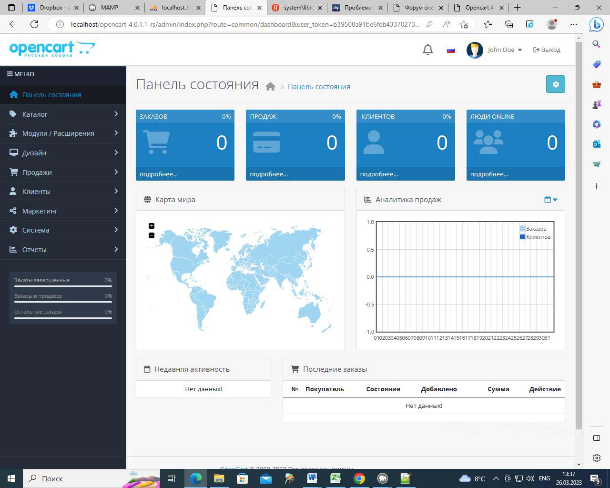
Task: Click the John Doe avatar picture
Action: coord(475,50)
